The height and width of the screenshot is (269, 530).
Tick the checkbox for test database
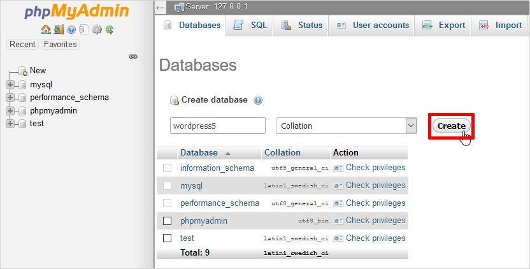point(168,238)
